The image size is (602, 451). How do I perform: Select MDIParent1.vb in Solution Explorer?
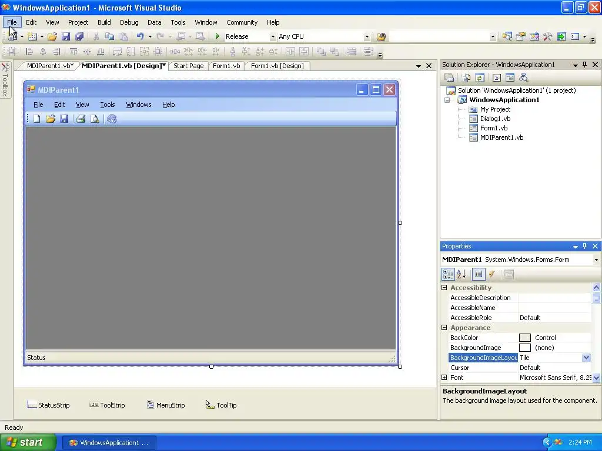pos(501,137)
